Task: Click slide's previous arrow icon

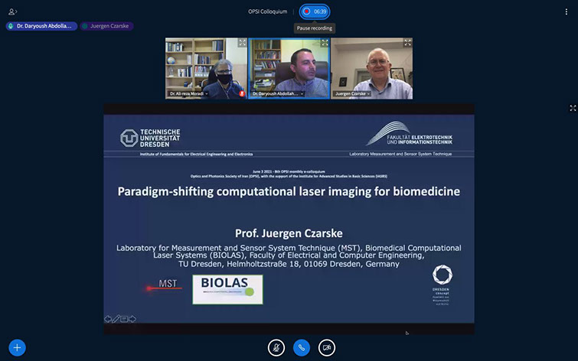Action: tap(108, 319)
